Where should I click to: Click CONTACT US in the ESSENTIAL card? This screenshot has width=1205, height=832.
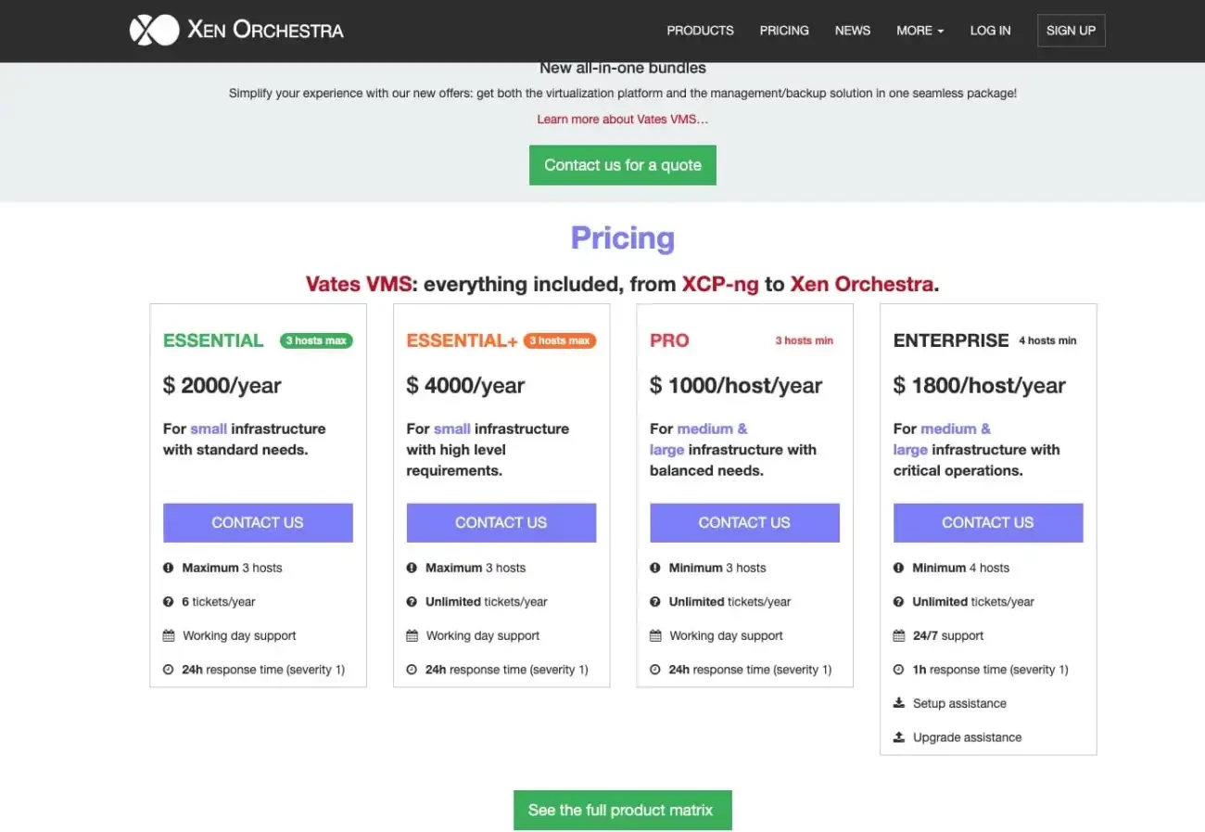258,523
